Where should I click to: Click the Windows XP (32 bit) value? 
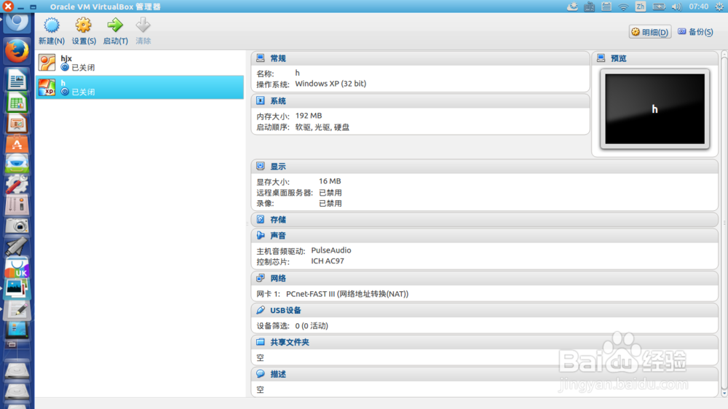(x=331, y=84)
